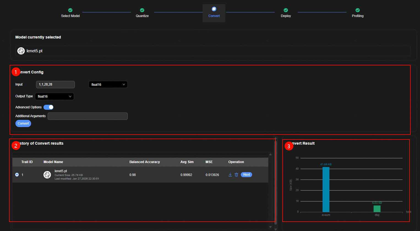
Task: Go to the Deploy step label
Action: (x=286, y=16)
